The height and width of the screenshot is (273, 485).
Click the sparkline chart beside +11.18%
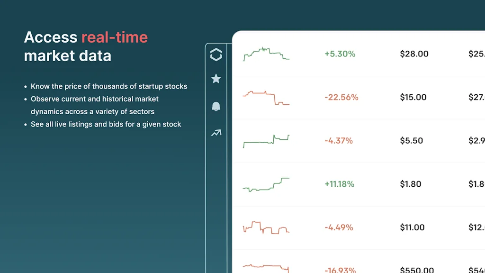click(266, 184)
